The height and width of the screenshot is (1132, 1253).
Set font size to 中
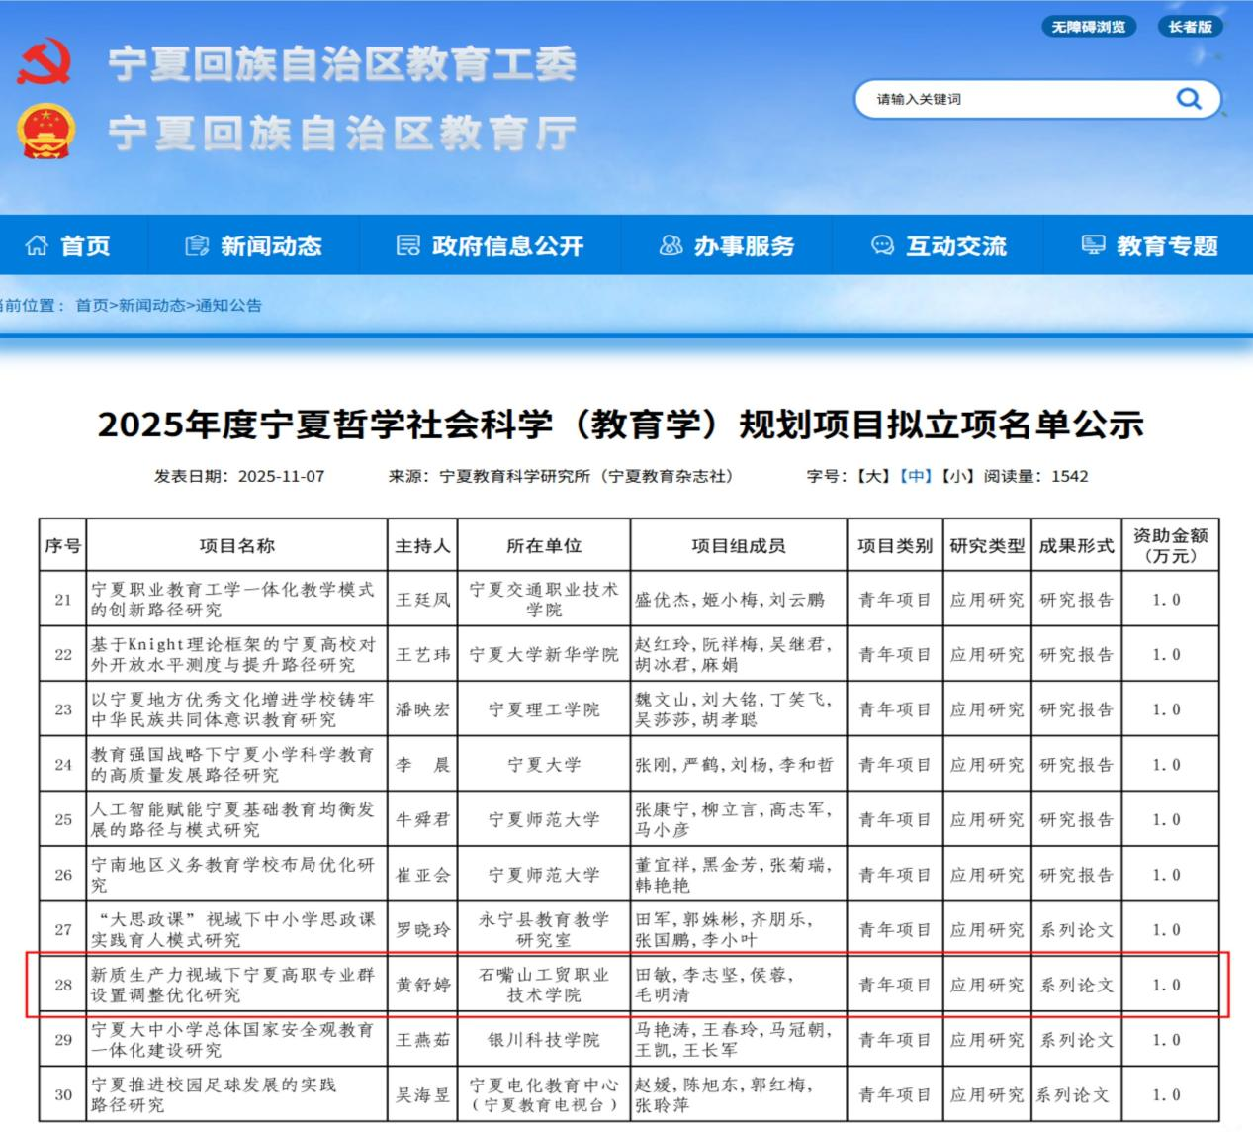point(915,476)
